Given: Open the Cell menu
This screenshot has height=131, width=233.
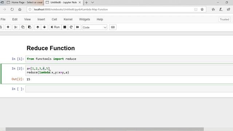Looking at the screenshot, I should (x=54, y=19).
